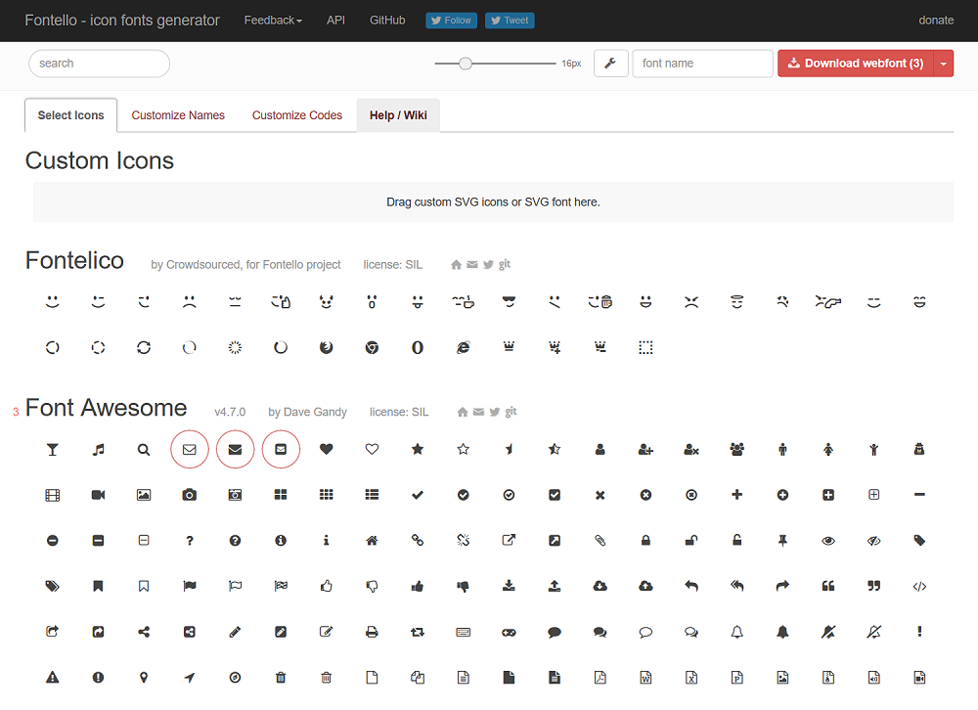Choose the pushpin icon
The height and width of the screenshot is (710, 978).
tap(782, 540)
